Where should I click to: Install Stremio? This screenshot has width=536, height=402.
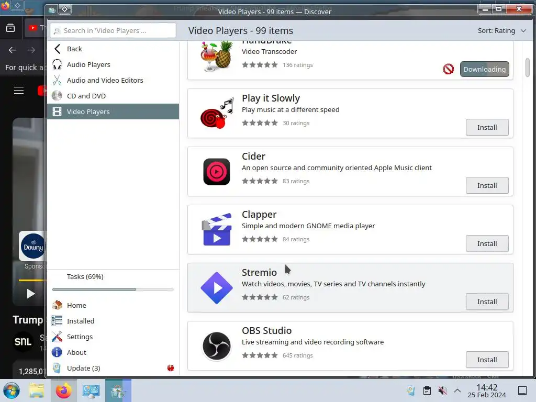[x=487, y=302]
